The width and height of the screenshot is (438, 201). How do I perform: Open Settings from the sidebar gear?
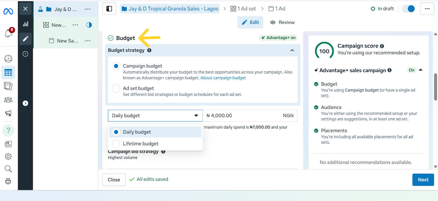[8, 156]
